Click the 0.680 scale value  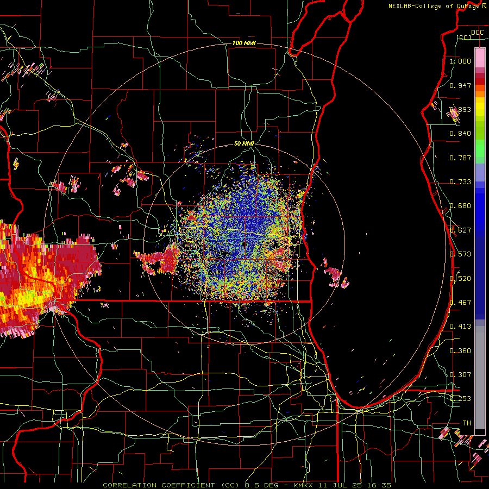point(460,206)
